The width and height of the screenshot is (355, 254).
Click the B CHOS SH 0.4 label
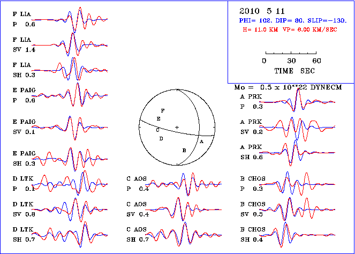point(254,235)
